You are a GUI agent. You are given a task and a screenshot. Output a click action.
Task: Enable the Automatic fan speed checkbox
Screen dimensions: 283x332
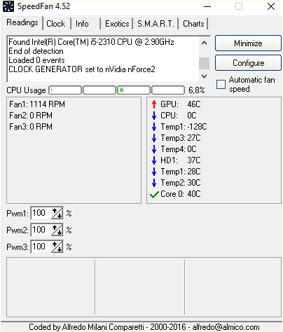pyautogui.click(x=221, y=84)
